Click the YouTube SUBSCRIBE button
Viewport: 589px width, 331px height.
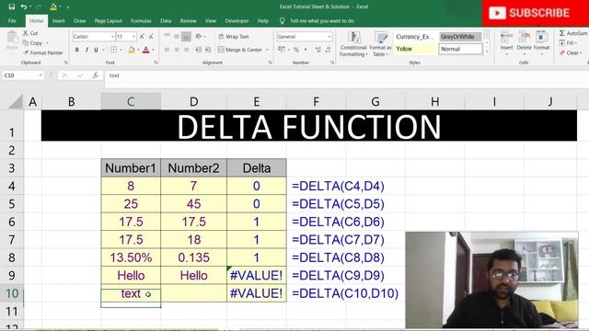pos(536,13)
